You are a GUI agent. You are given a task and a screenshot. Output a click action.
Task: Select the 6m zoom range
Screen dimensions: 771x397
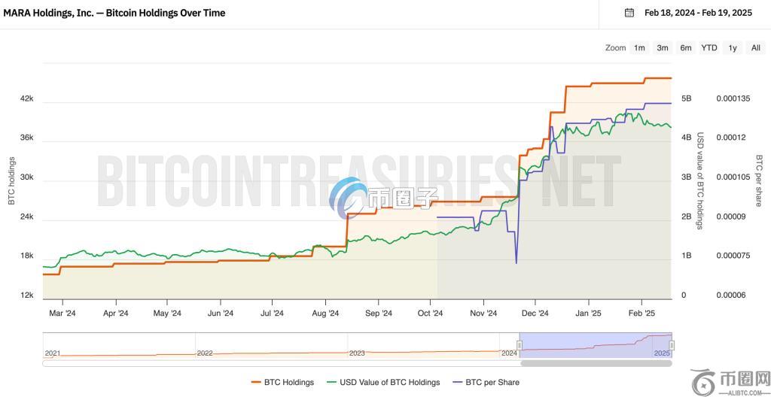click(686, 48)
